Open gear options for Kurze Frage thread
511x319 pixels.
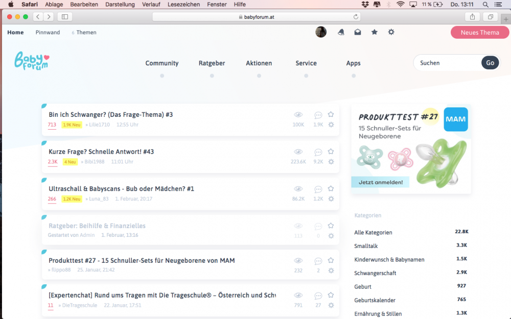tap(331, 161)
